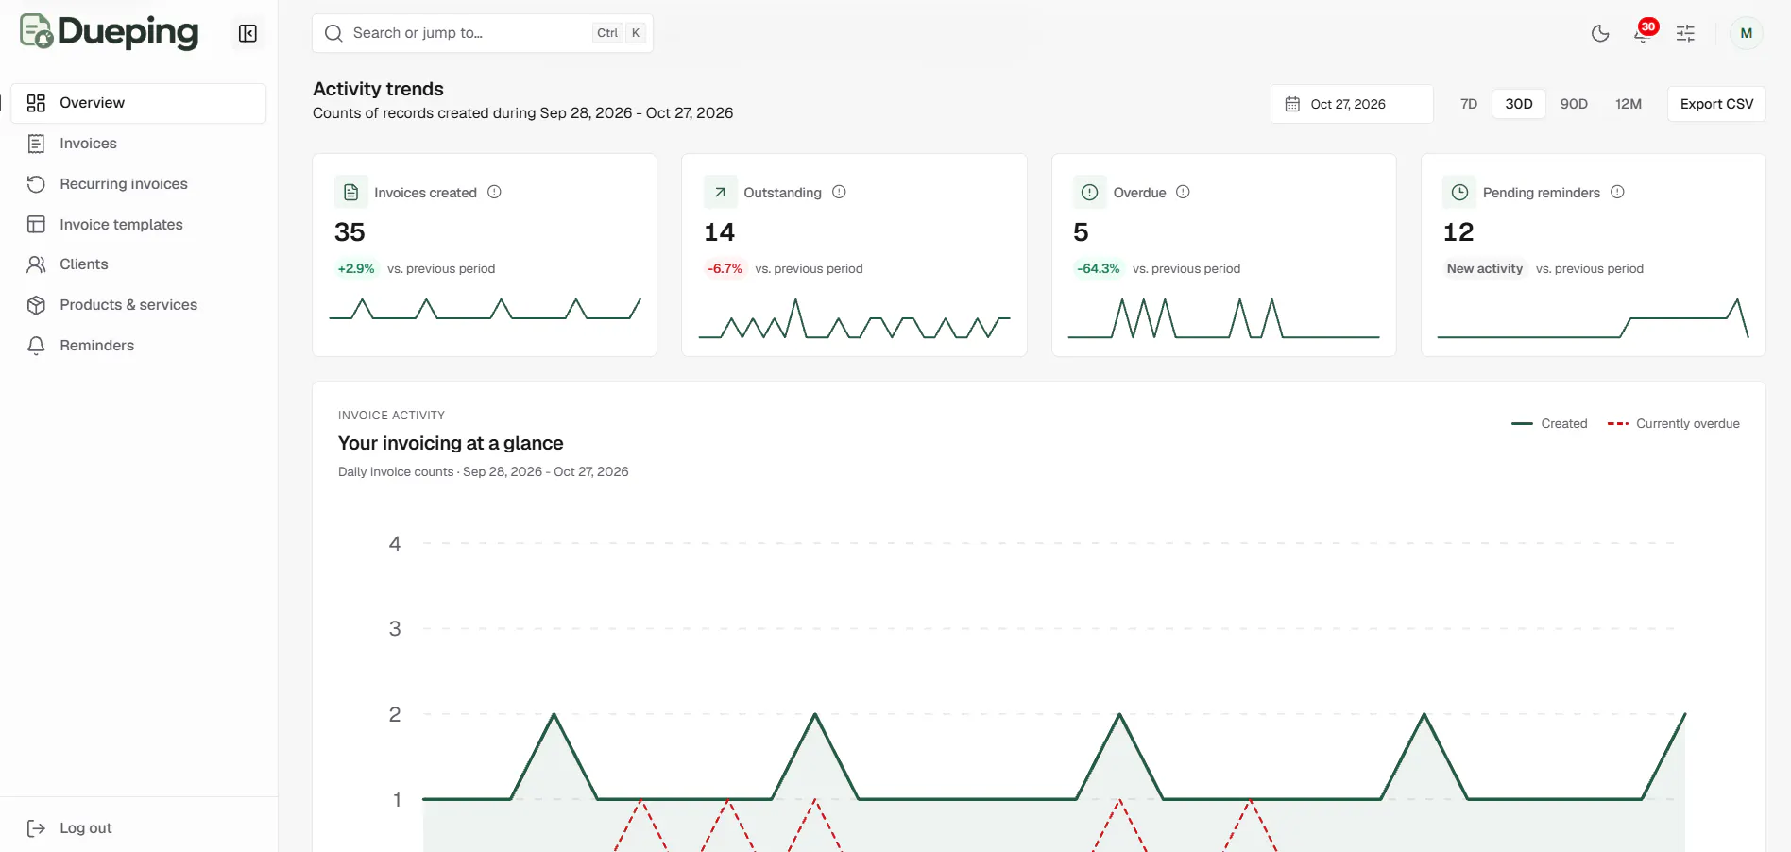This screenshot has height=852, width=1791.
Task: Show info tooltip for Outstanding
Action: (839, 192)
